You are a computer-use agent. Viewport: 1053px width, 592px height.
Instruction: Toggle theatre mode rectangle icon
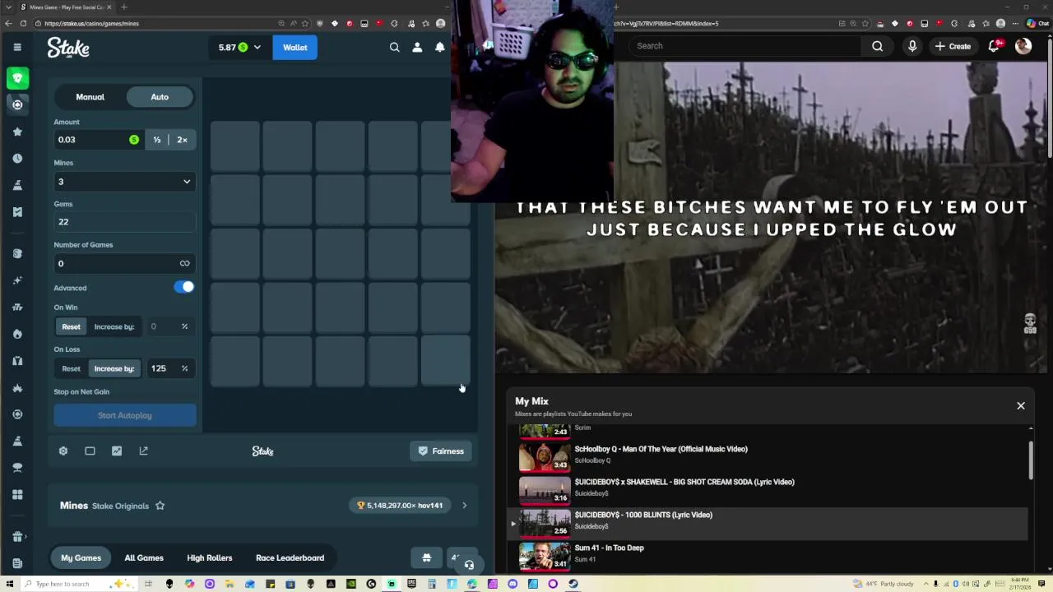pyautogui.click(x=90, y=451)
